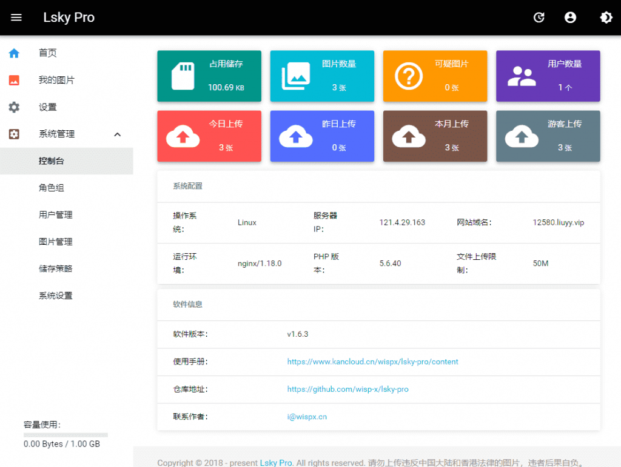Select the 我的图片 gallery icon in sidebar
Image resolution: width=621 pixels, height=467 pixels.
click(x=14, y=80)
